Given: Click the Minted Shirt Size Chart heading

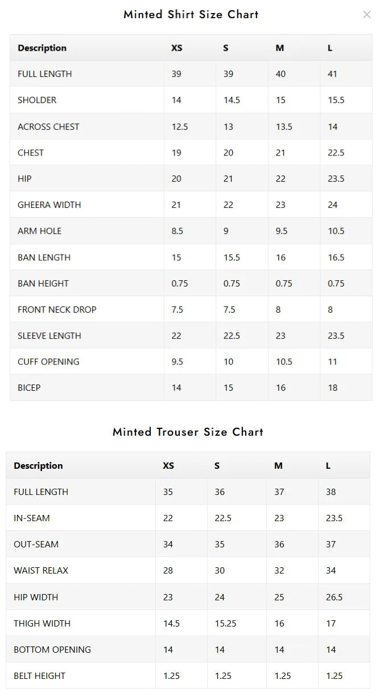Looking at the screenshot, I should coord(191,15).
